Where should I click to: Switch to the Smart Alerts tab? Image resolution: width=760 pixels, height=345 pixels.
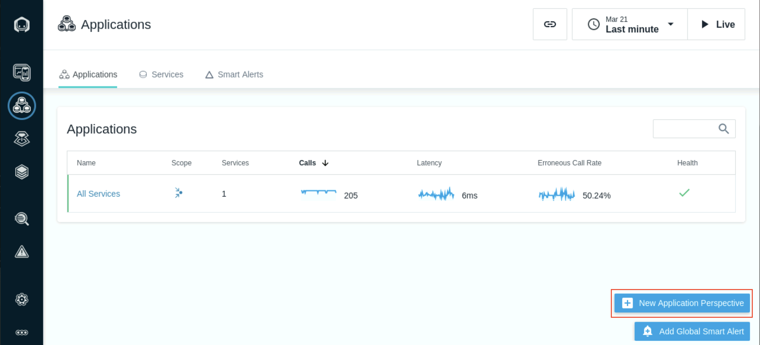coord(234,75)
